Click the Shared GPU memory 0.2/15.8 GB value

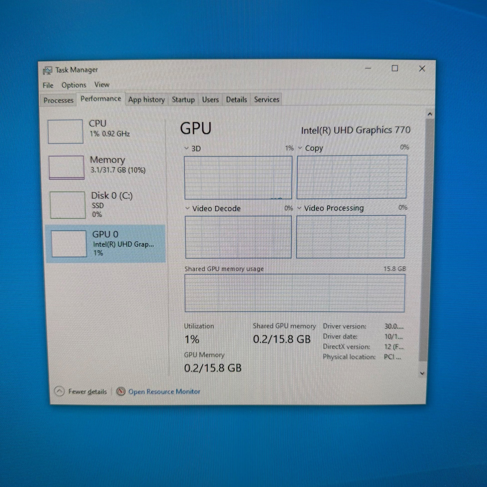coord(282,339)
